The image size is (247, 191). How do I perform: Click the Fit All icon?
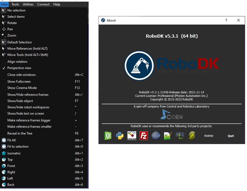click(x=4, y=140)
